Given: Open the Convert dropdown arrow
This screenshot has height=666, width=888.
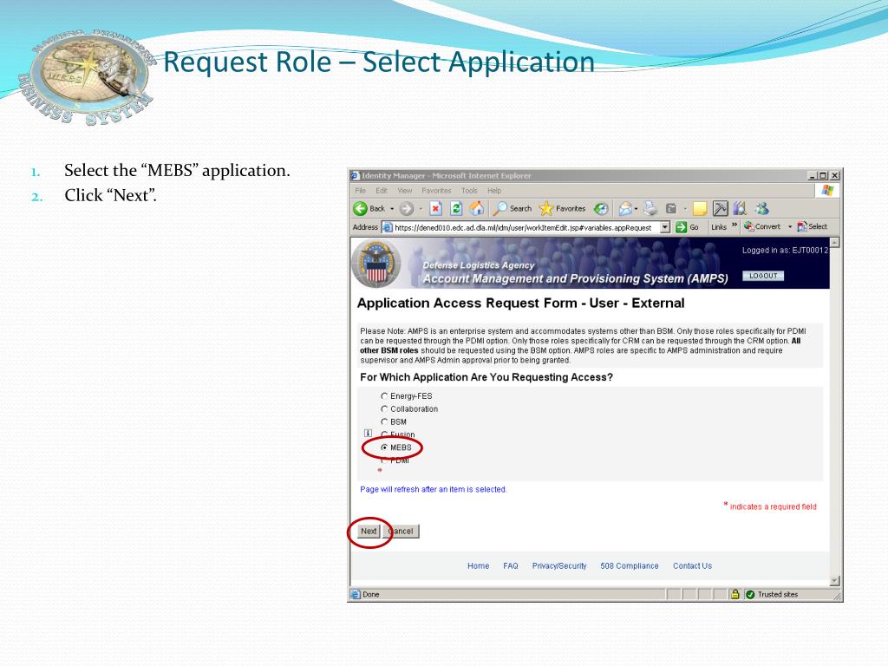Looking at the screenshot, I should point(790,226).
